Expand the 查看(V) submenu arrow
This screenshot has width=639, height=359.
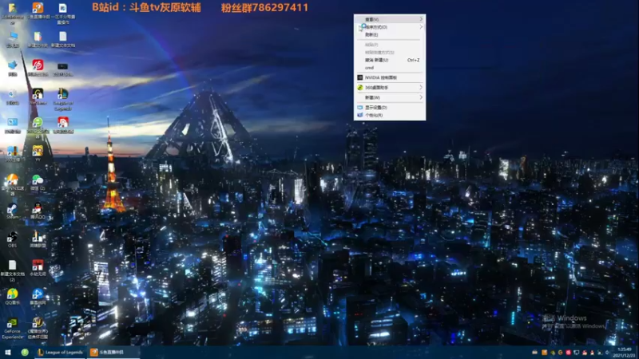pyautogui.click(x=421, y=19)
